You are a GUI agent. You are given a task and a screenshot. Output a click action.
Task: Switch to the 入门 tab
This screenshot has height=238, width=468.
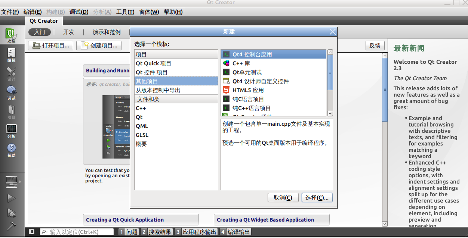39,32
